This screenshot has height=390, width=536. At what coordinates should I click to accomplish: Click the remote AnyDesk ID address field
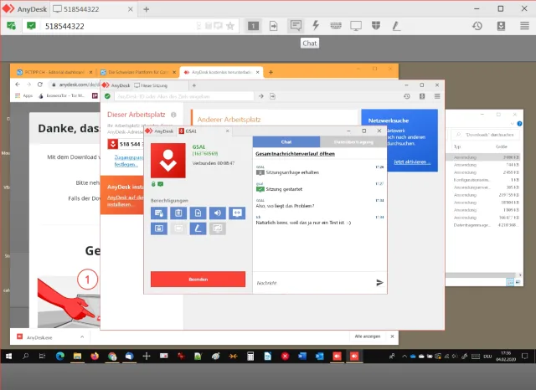coord(184,96)
